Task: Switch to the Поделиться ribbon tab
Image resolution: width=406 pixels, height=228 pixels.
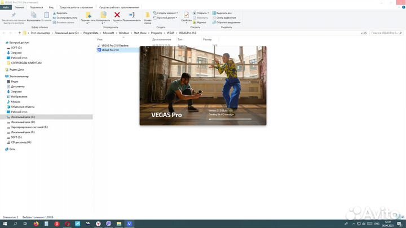Action: click(x=36, y=7)
